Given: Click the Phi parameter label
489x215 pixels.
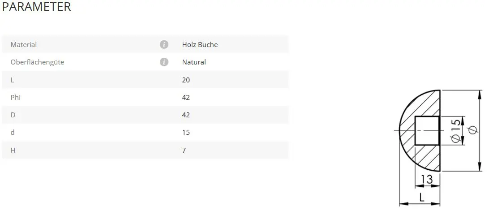Looking at the screenshot, I should pyautogui.click(x=16, y=97).
